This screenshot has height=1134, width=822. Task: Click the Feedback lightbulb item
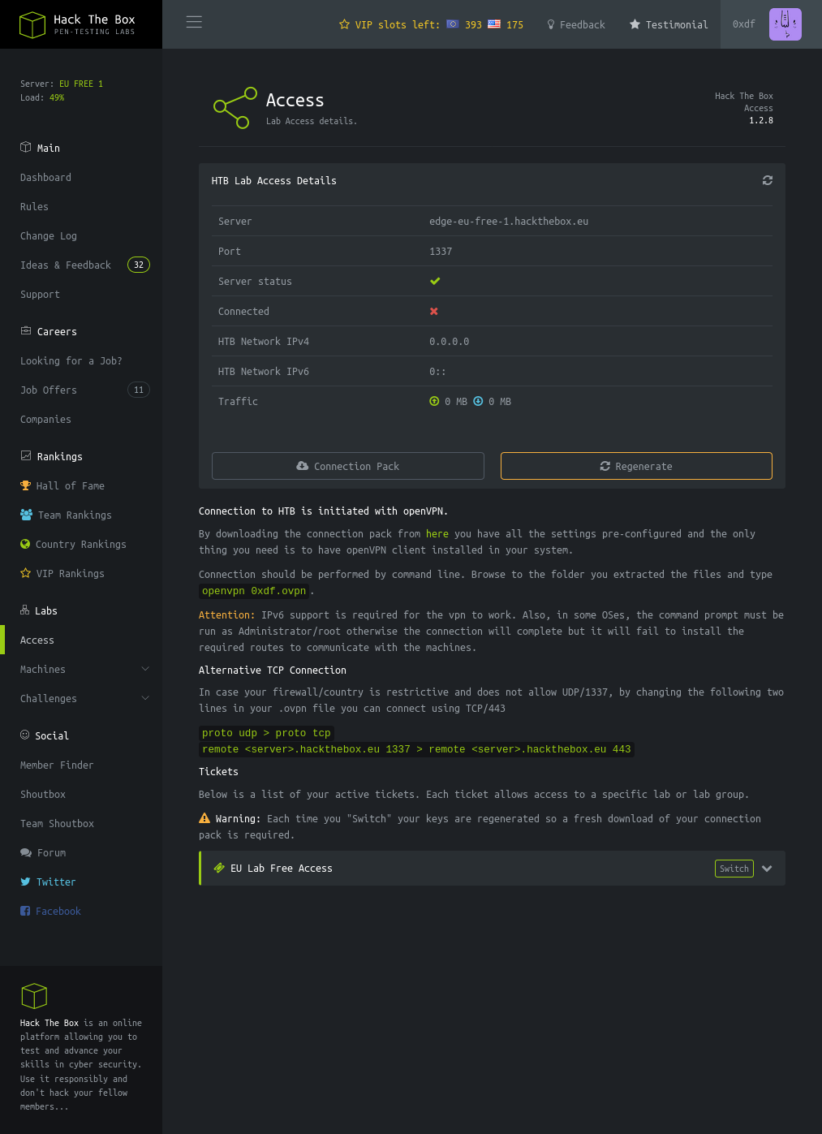coord(575,25)
